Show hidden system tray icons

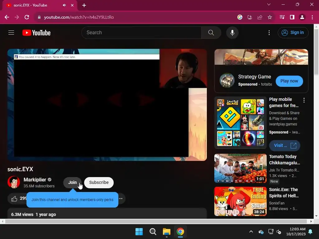(251, 232)
